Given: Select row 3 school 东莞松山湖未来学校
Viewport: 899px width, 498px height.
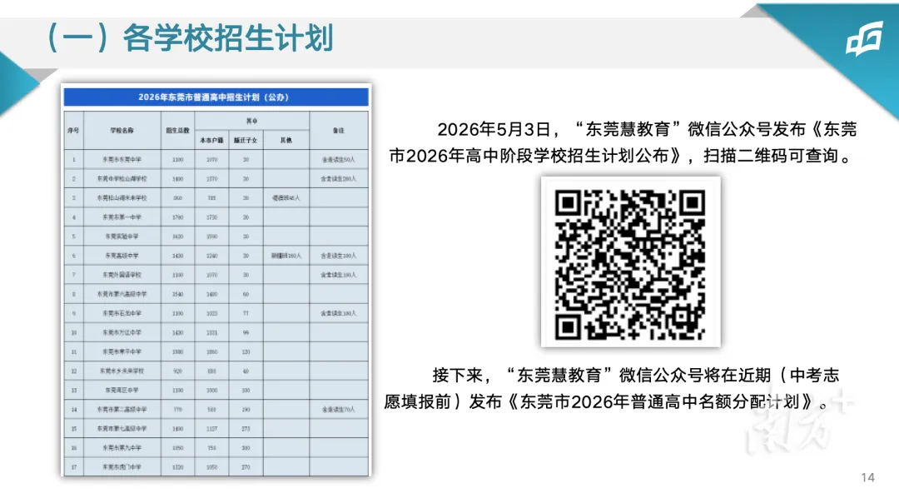Looking at the screenshot, I should point(122,198).
